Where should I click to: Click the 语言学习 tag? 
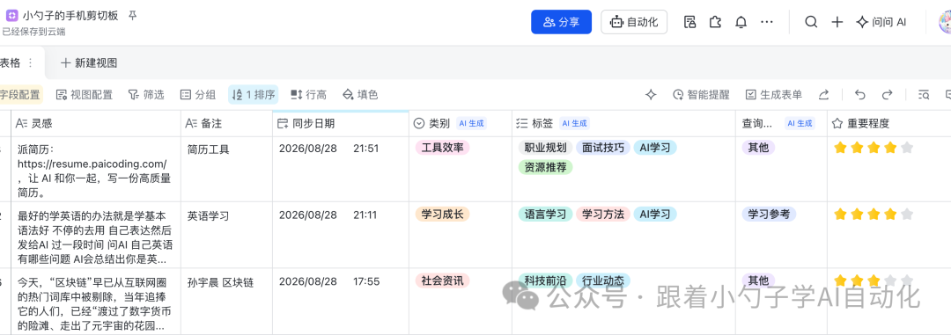pyautogui.click(x=545, y=214)
